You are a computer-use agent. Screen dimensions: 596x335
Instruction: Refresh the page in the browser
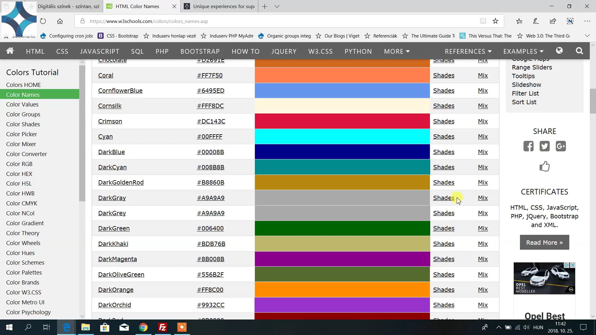click(x=43, y=21)
